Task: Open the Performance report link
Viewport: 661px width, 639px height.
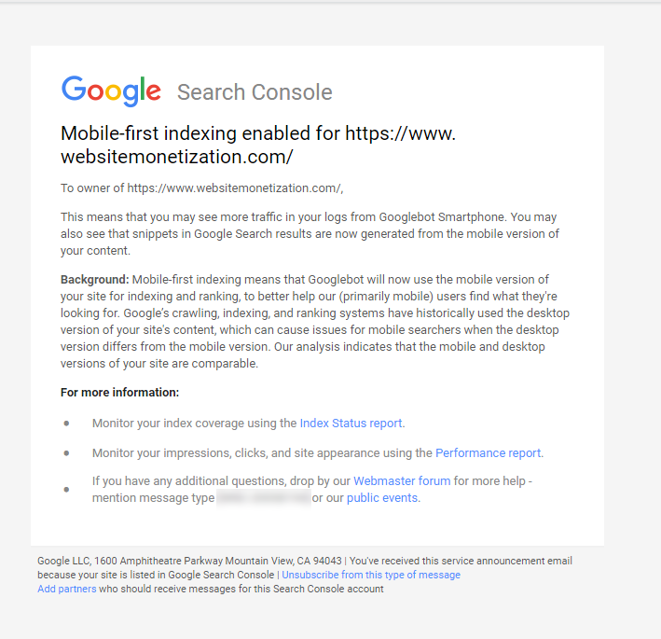Action: [489, 452]
